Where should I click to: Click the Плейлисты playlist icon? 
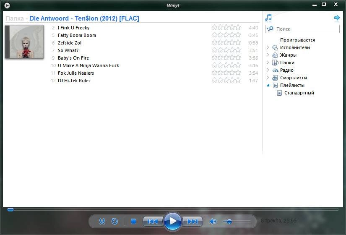coord(275,85)
